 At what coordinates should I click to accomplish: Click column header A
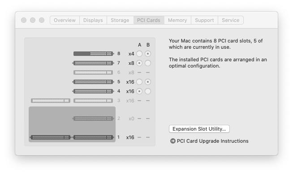(x=140, y=45)
